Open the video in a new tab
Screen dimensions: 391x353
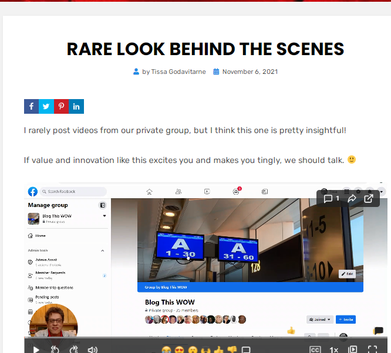tap(369, 199)
